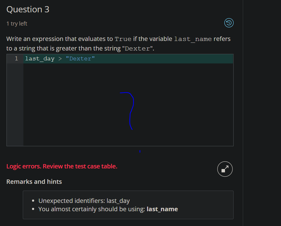Screen dimensions: 281x226
Task: Click the diagonal arrow expander button
Action: (x=225, y=169)
